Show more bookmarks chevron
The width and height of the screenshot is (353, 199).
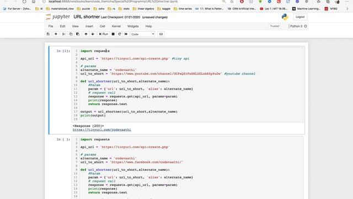click(347, 9)
